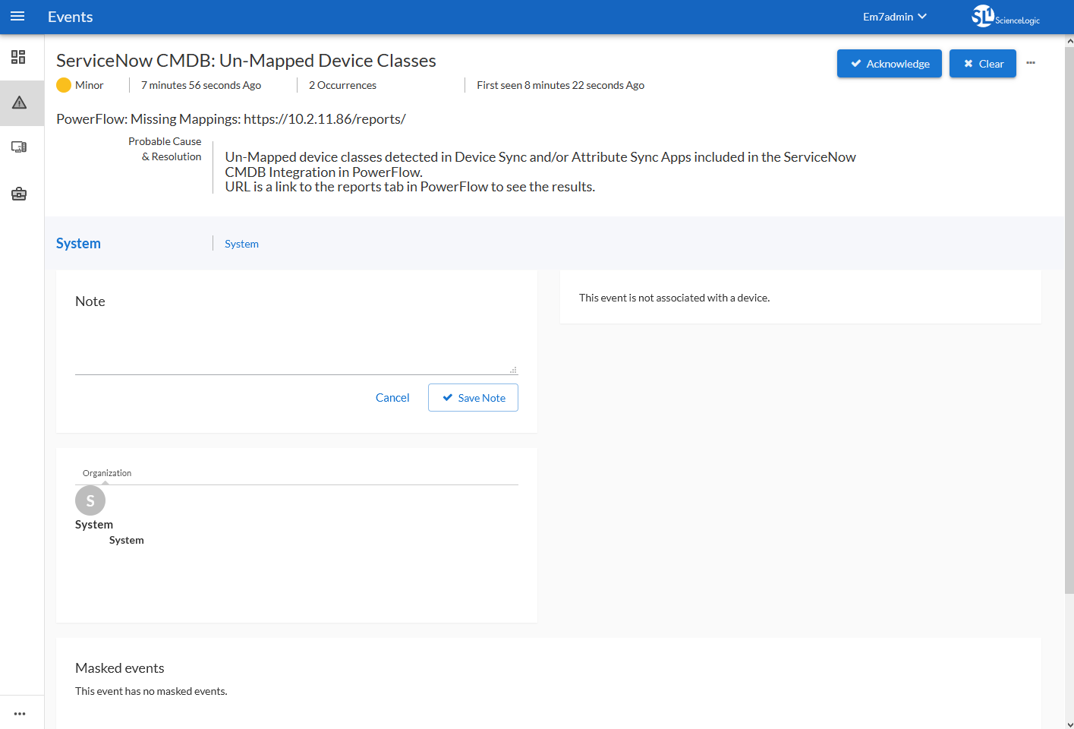
Task: Open the event actions ellipsis menu
Action: click(1031, 63)
